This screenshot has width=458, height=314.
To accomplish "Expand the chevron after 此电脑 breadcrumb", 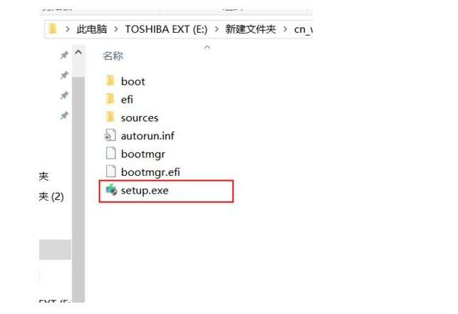I will click(x=117, y=29).
